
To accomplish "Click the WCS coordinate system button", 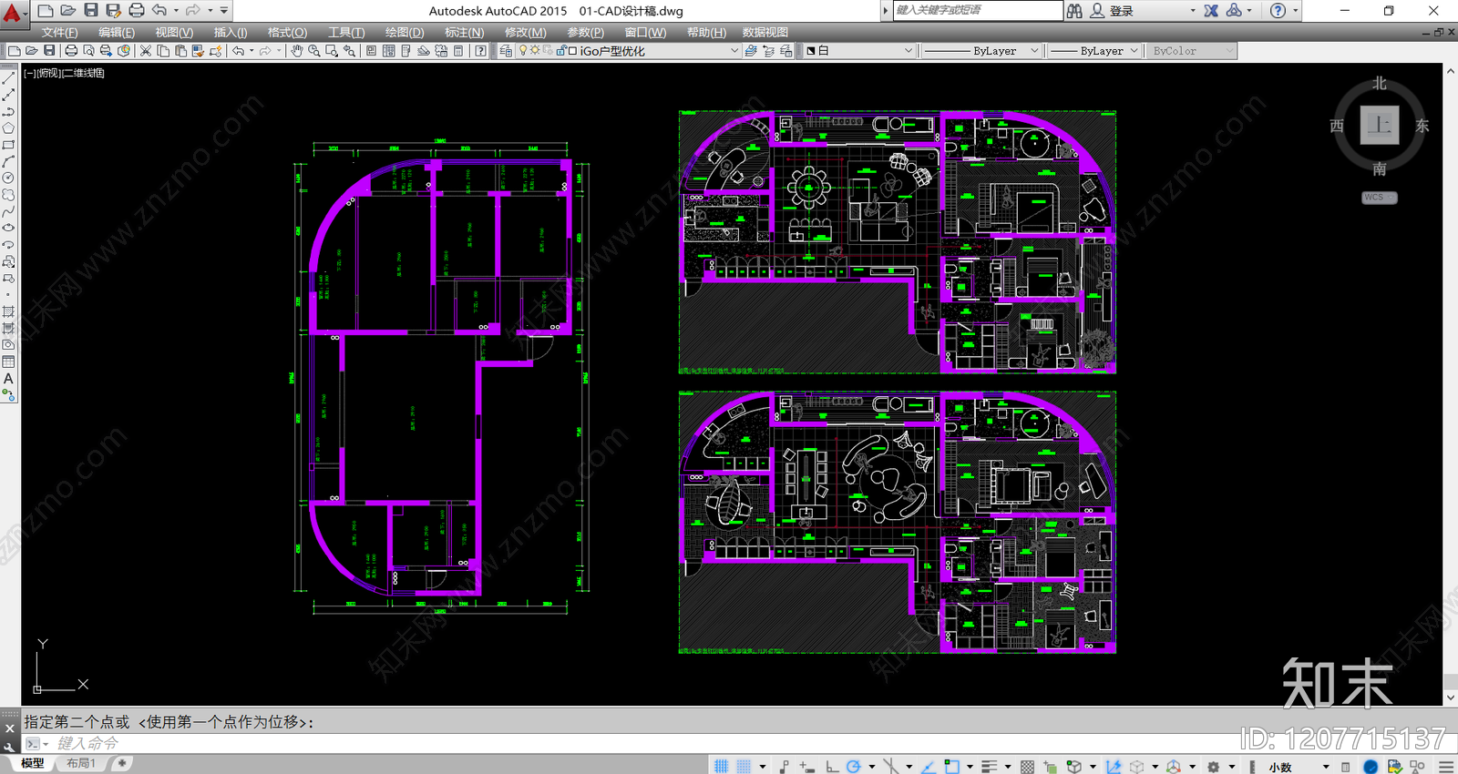I will tap(1380, 198).
